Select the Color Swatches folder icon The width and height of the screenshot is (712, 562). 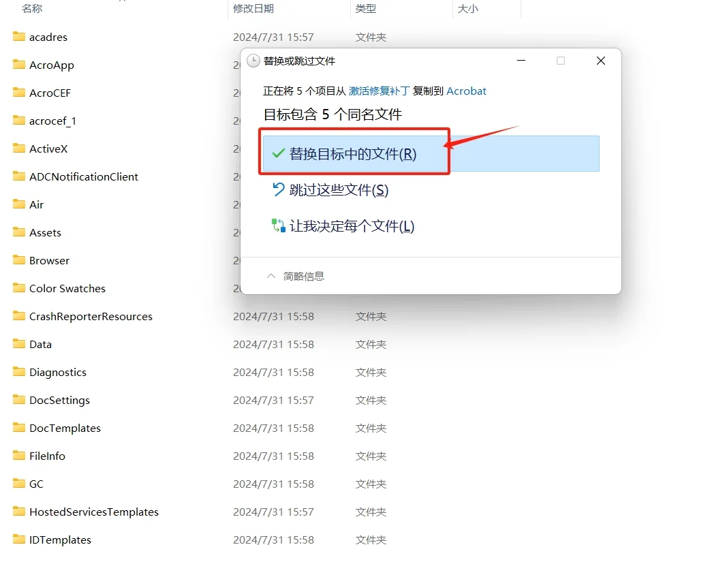pyautogui.click(x=18, y=288)
